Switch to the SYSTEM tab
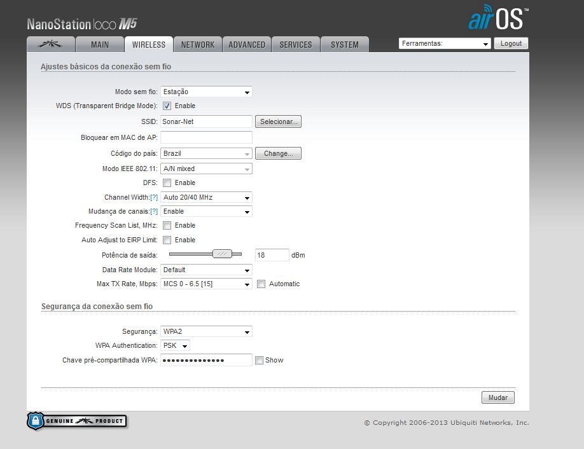Image resolution: width=584 pixels, height=449 pixels. click(x=345, y=45)
